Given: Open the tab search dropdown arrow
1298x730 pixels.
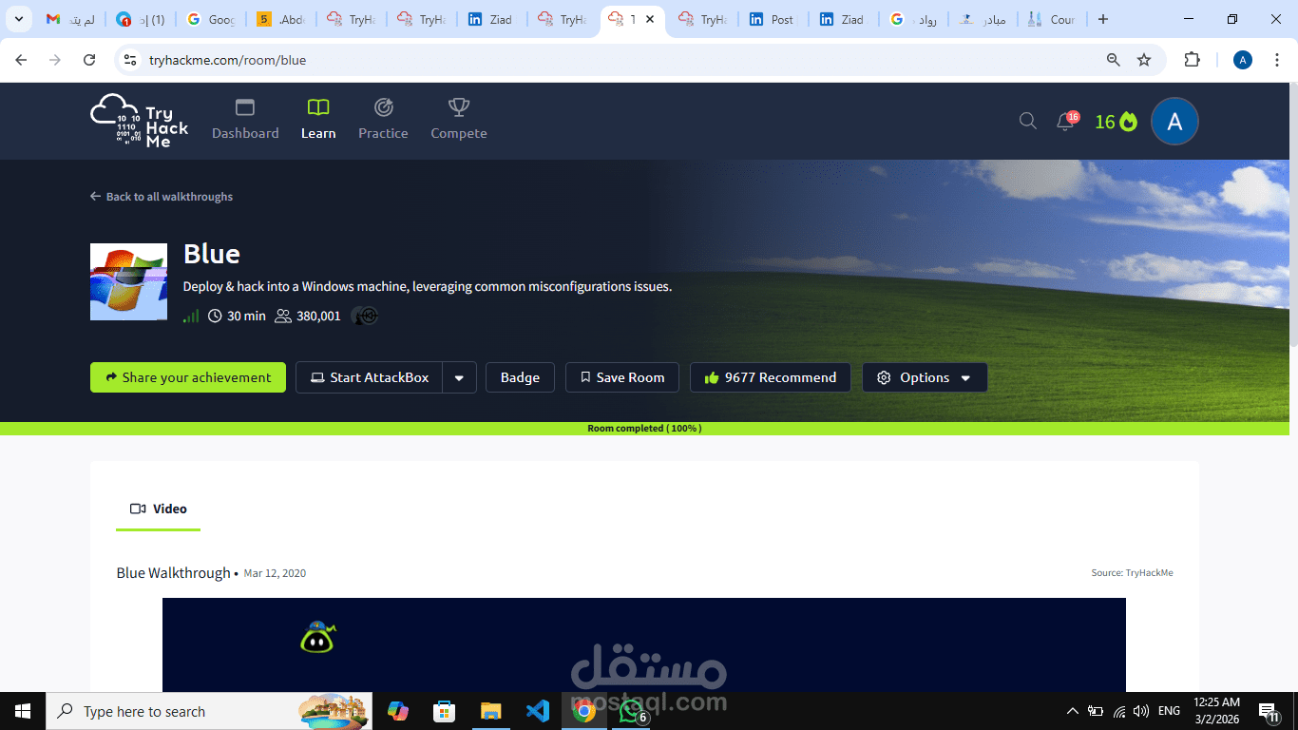Looking at the screenshot, I should pos(18,19).
